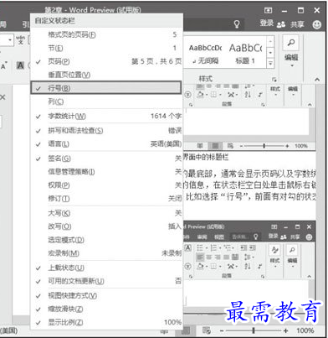The width and height of the screenshot is (328, 338).
Task: Click 登录 sign in link
Action: click(x=267, y=23)
